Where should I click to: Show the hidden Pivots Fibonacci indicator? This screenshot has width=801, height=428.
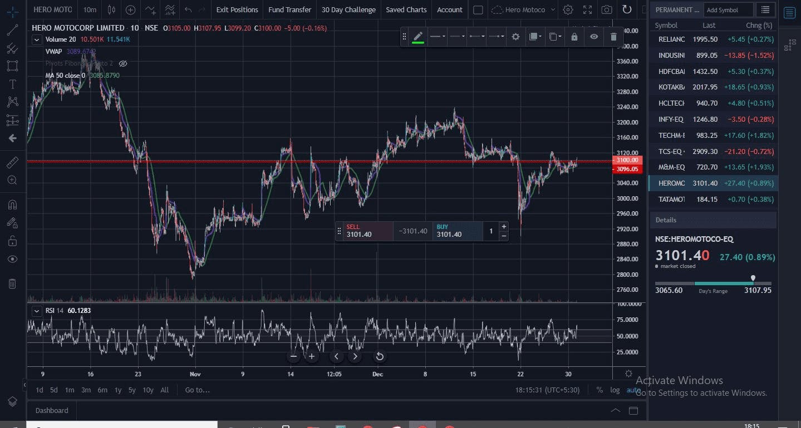pyautogui.click(x=123, y=63)
